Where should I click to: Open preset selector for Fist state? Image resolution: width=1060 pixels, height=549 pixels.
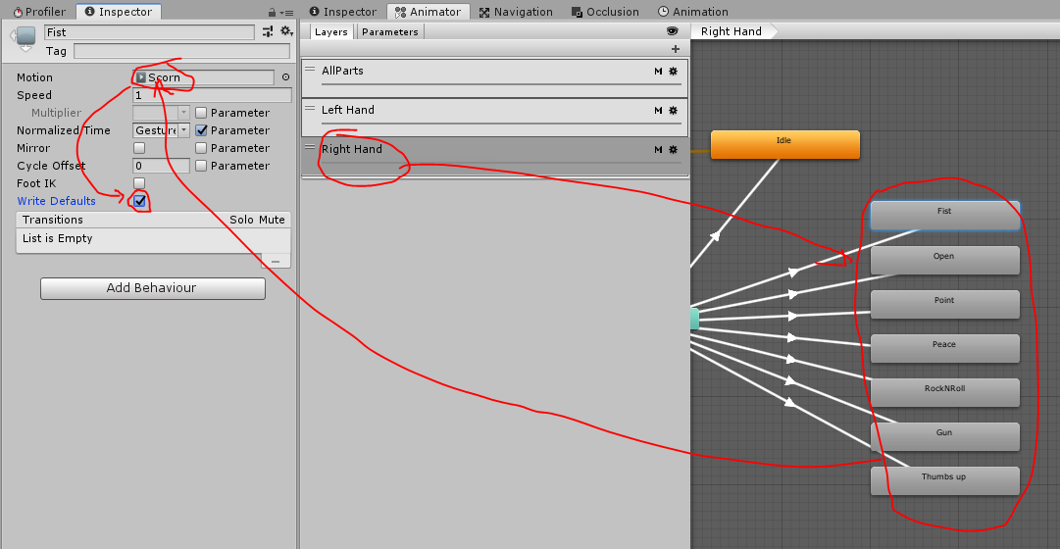(268, 31)
